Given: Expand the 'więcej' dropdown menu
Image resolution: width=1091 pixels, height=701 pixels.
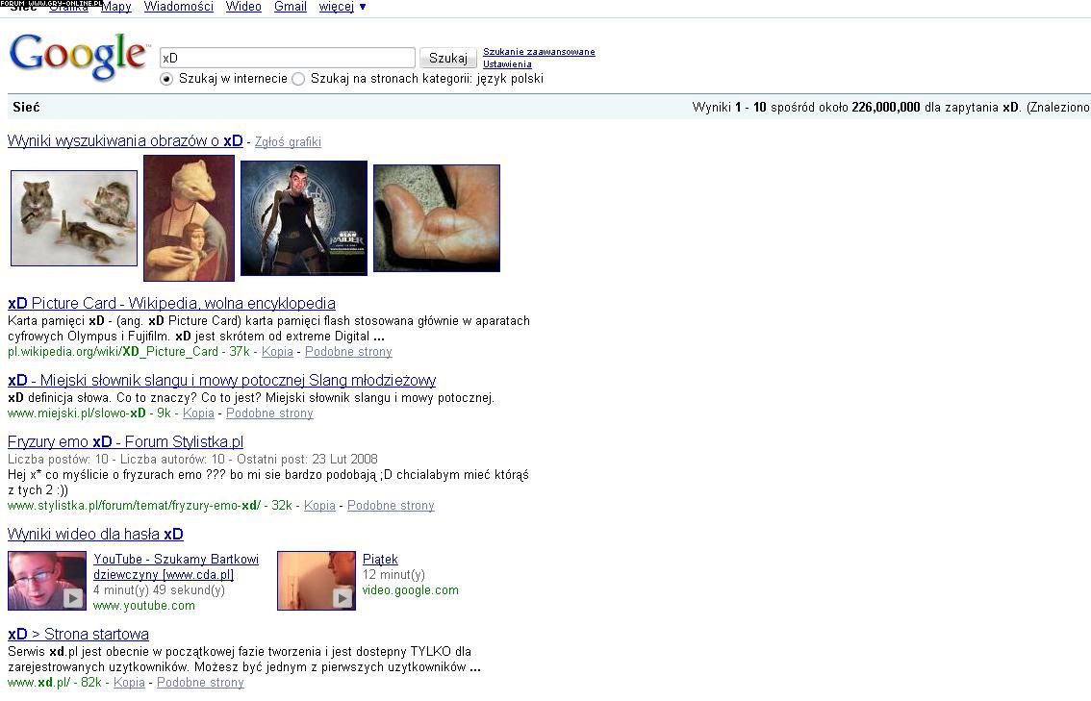Looking at the screenshot, I should (x=343, y=7).
